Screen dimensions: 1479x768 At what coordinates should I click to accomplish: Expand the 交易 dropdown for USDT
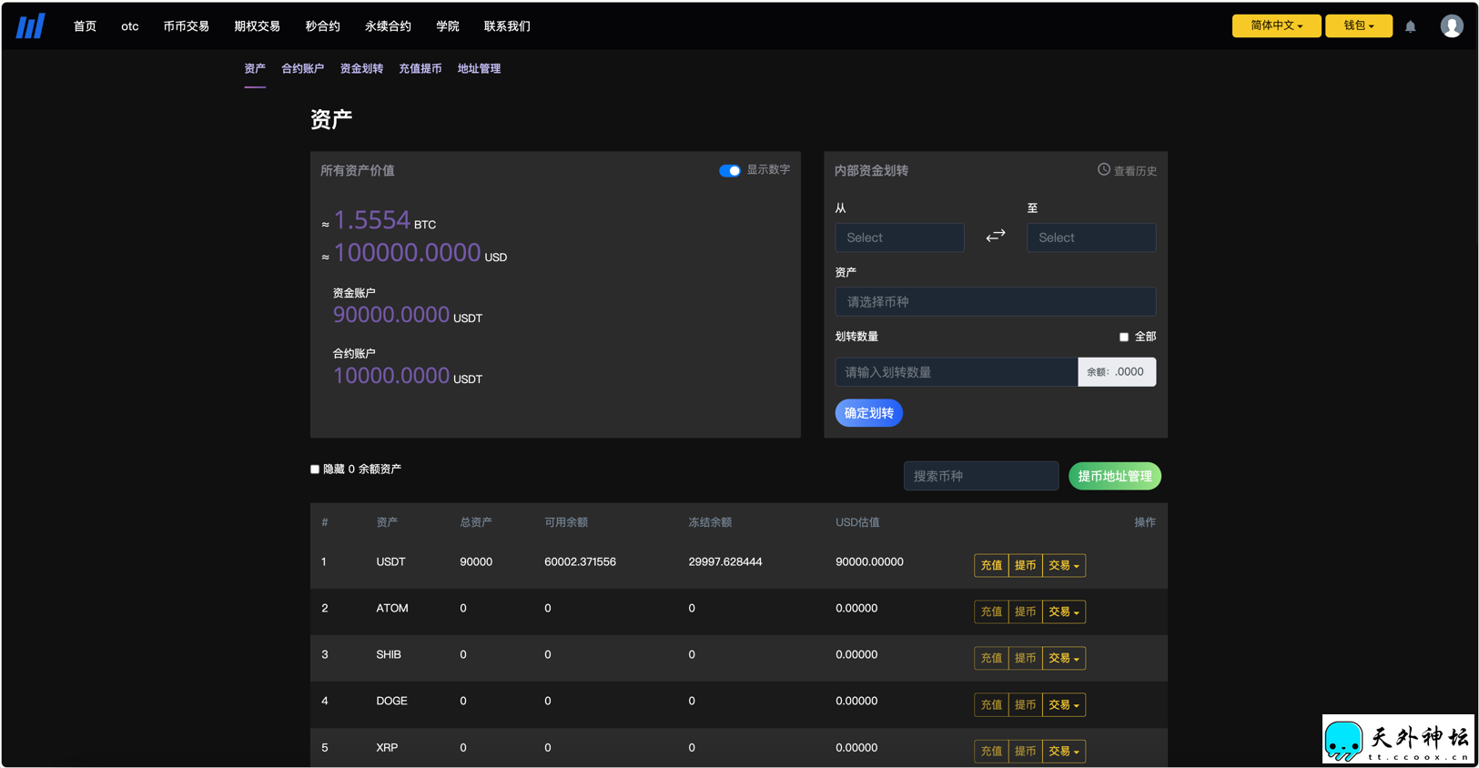pyautogui.click(x=1064, y=565)
